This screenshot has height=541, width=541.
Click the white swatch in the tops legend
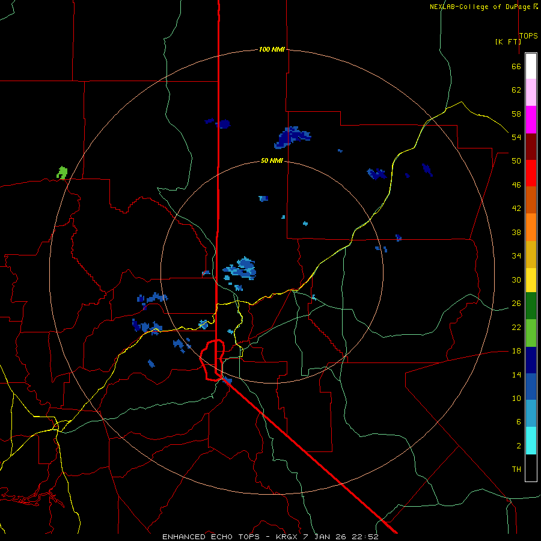click(x=531, y=66)
